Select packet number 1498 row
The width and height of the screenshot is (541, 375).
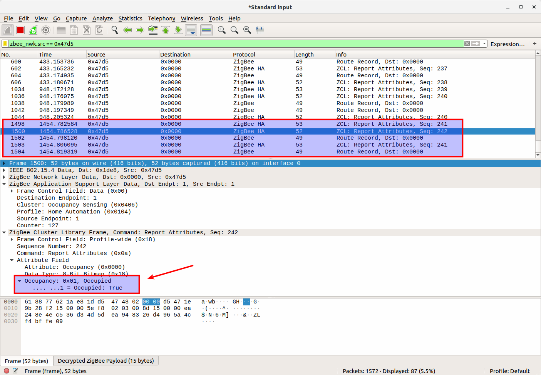pos(268,124)
